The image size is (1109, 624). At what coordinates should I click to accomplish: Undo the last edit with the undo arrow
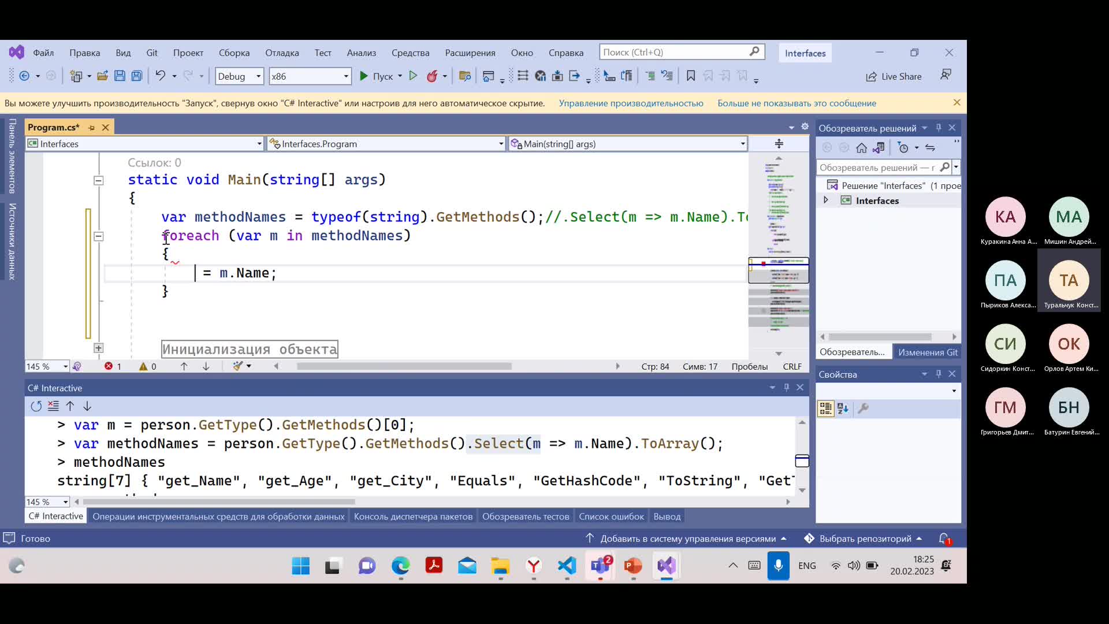tap(160, 76)
